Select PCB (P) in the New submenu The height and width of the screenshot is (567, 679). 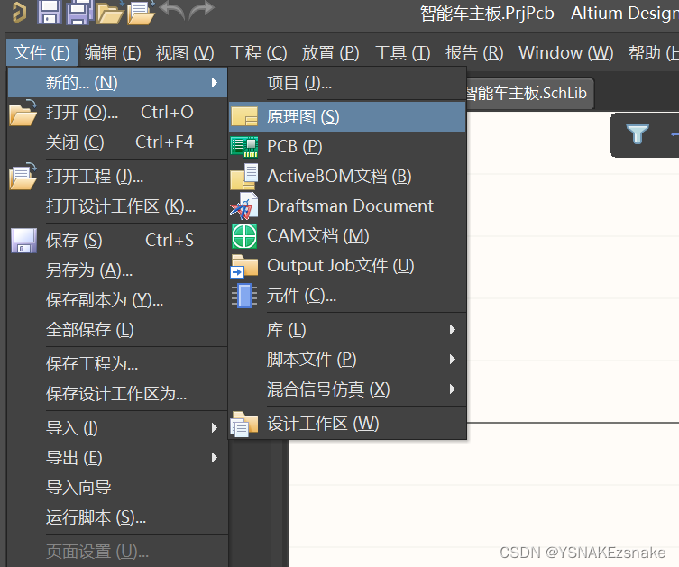pos(348,146)
